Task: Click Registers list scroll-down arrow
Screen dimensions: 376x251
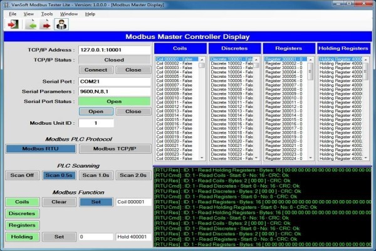Action: [311, 158]
